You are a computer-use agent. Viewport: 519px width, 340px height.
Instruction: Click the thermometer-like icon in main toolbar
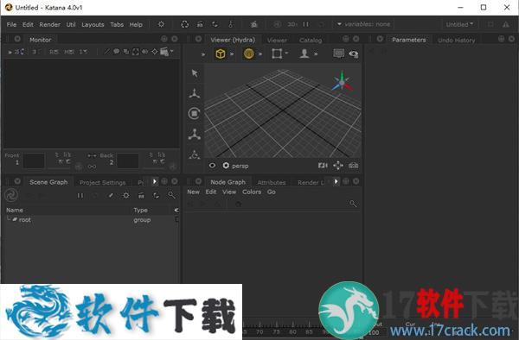231,24
